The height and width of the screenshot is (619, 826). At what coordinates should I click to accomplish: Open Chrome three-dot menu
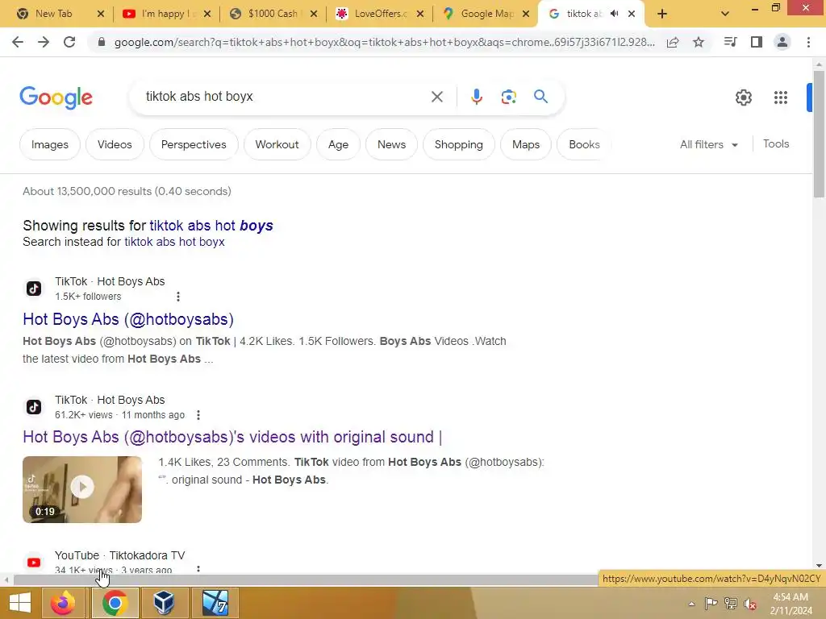pos(808,42)
